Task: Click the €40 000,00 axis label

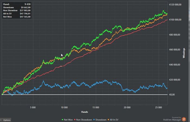Action: tap(175, 65)
